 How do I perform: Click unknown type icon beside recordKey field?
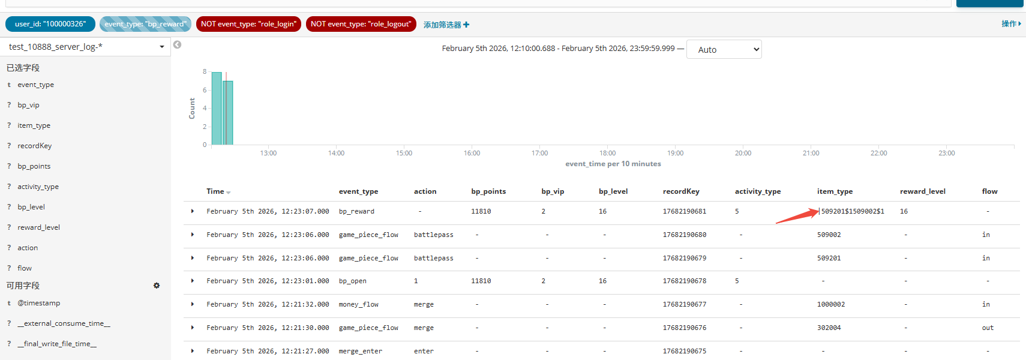pos(9,146)
